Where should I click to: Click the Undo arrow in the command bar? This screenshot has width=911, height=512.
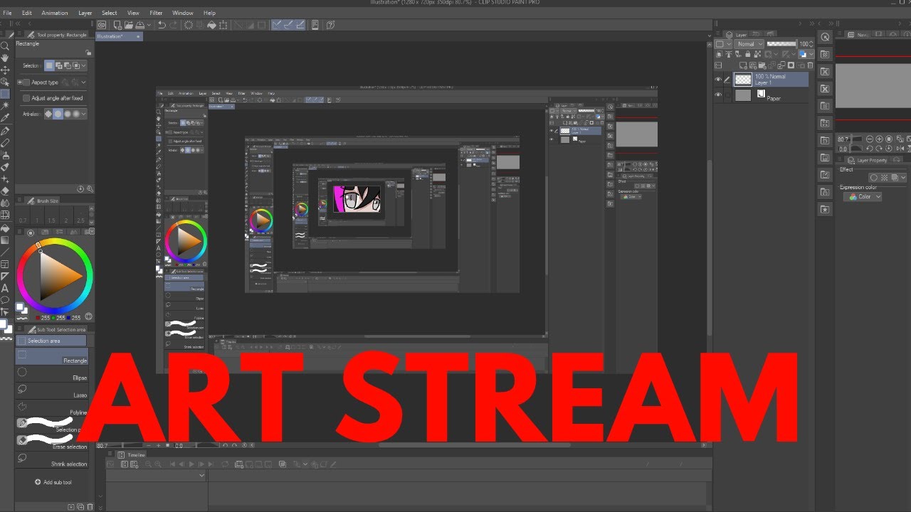(162, 25)
